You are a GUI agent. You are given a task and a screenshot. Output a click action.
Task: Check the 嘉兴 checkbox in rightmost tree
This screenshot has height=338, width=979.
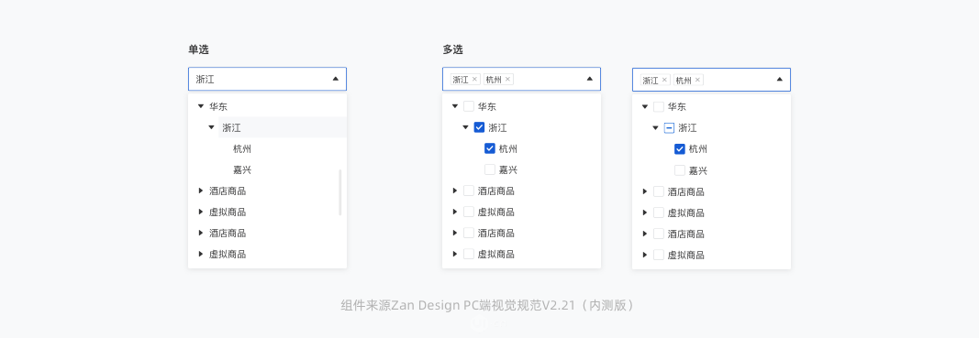[680, 170]
